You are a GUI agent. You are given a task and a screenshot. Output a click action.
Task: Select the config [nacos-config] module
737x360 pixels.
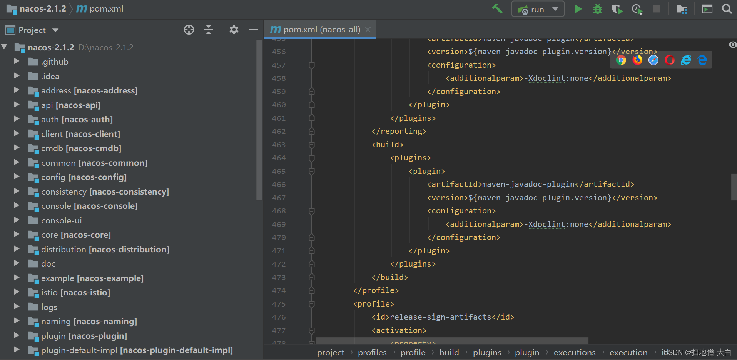pyautogui.click(x=84, y=177)
